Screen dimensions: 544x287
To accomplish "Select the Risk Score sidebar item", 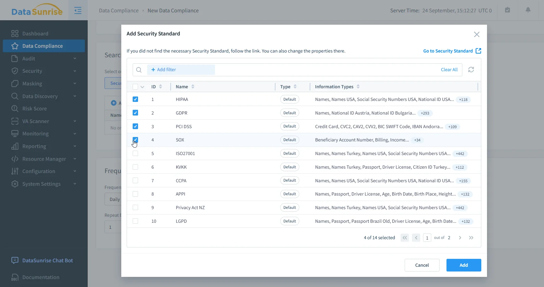I will (x=34, y=109).
